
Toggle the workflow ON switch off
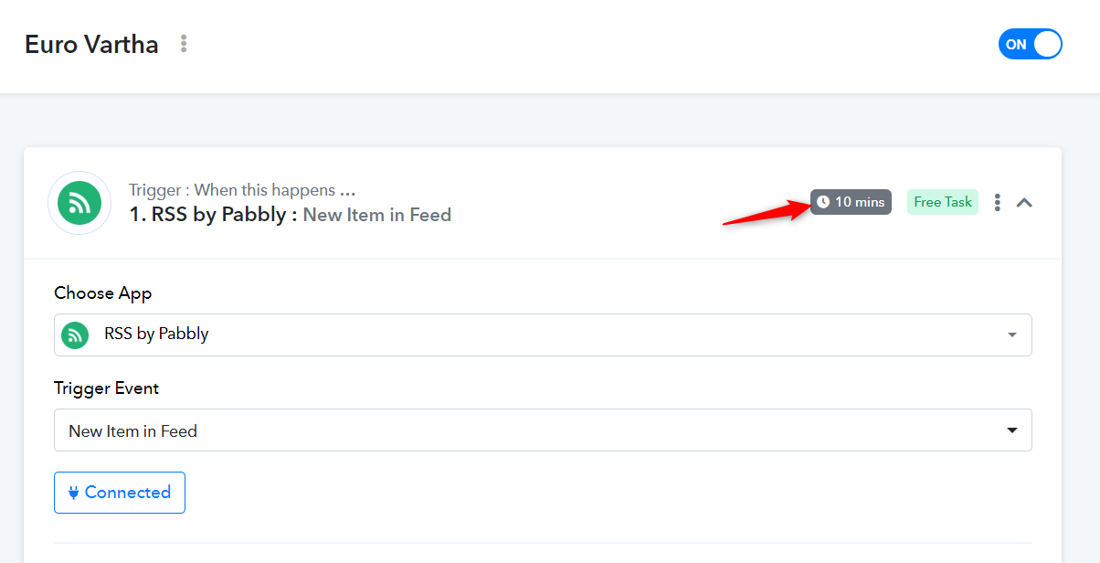coord(1031,44)
